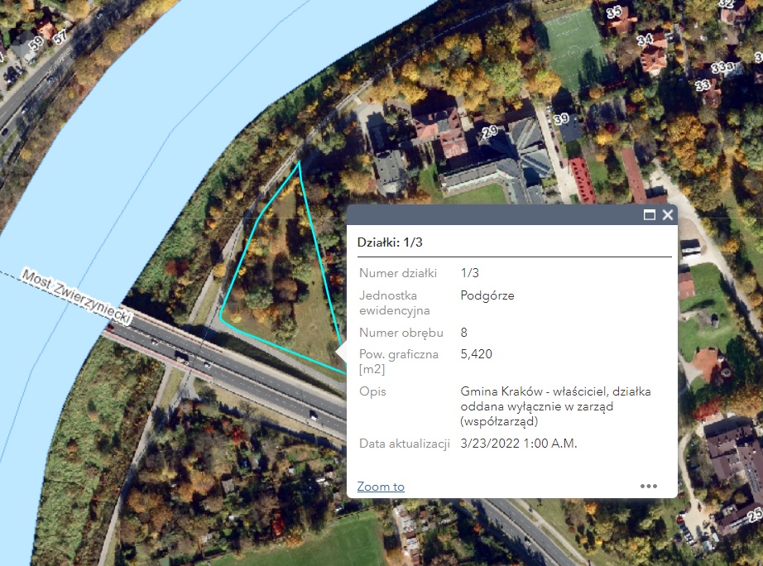Click the 33a address label

click(722, 68)
